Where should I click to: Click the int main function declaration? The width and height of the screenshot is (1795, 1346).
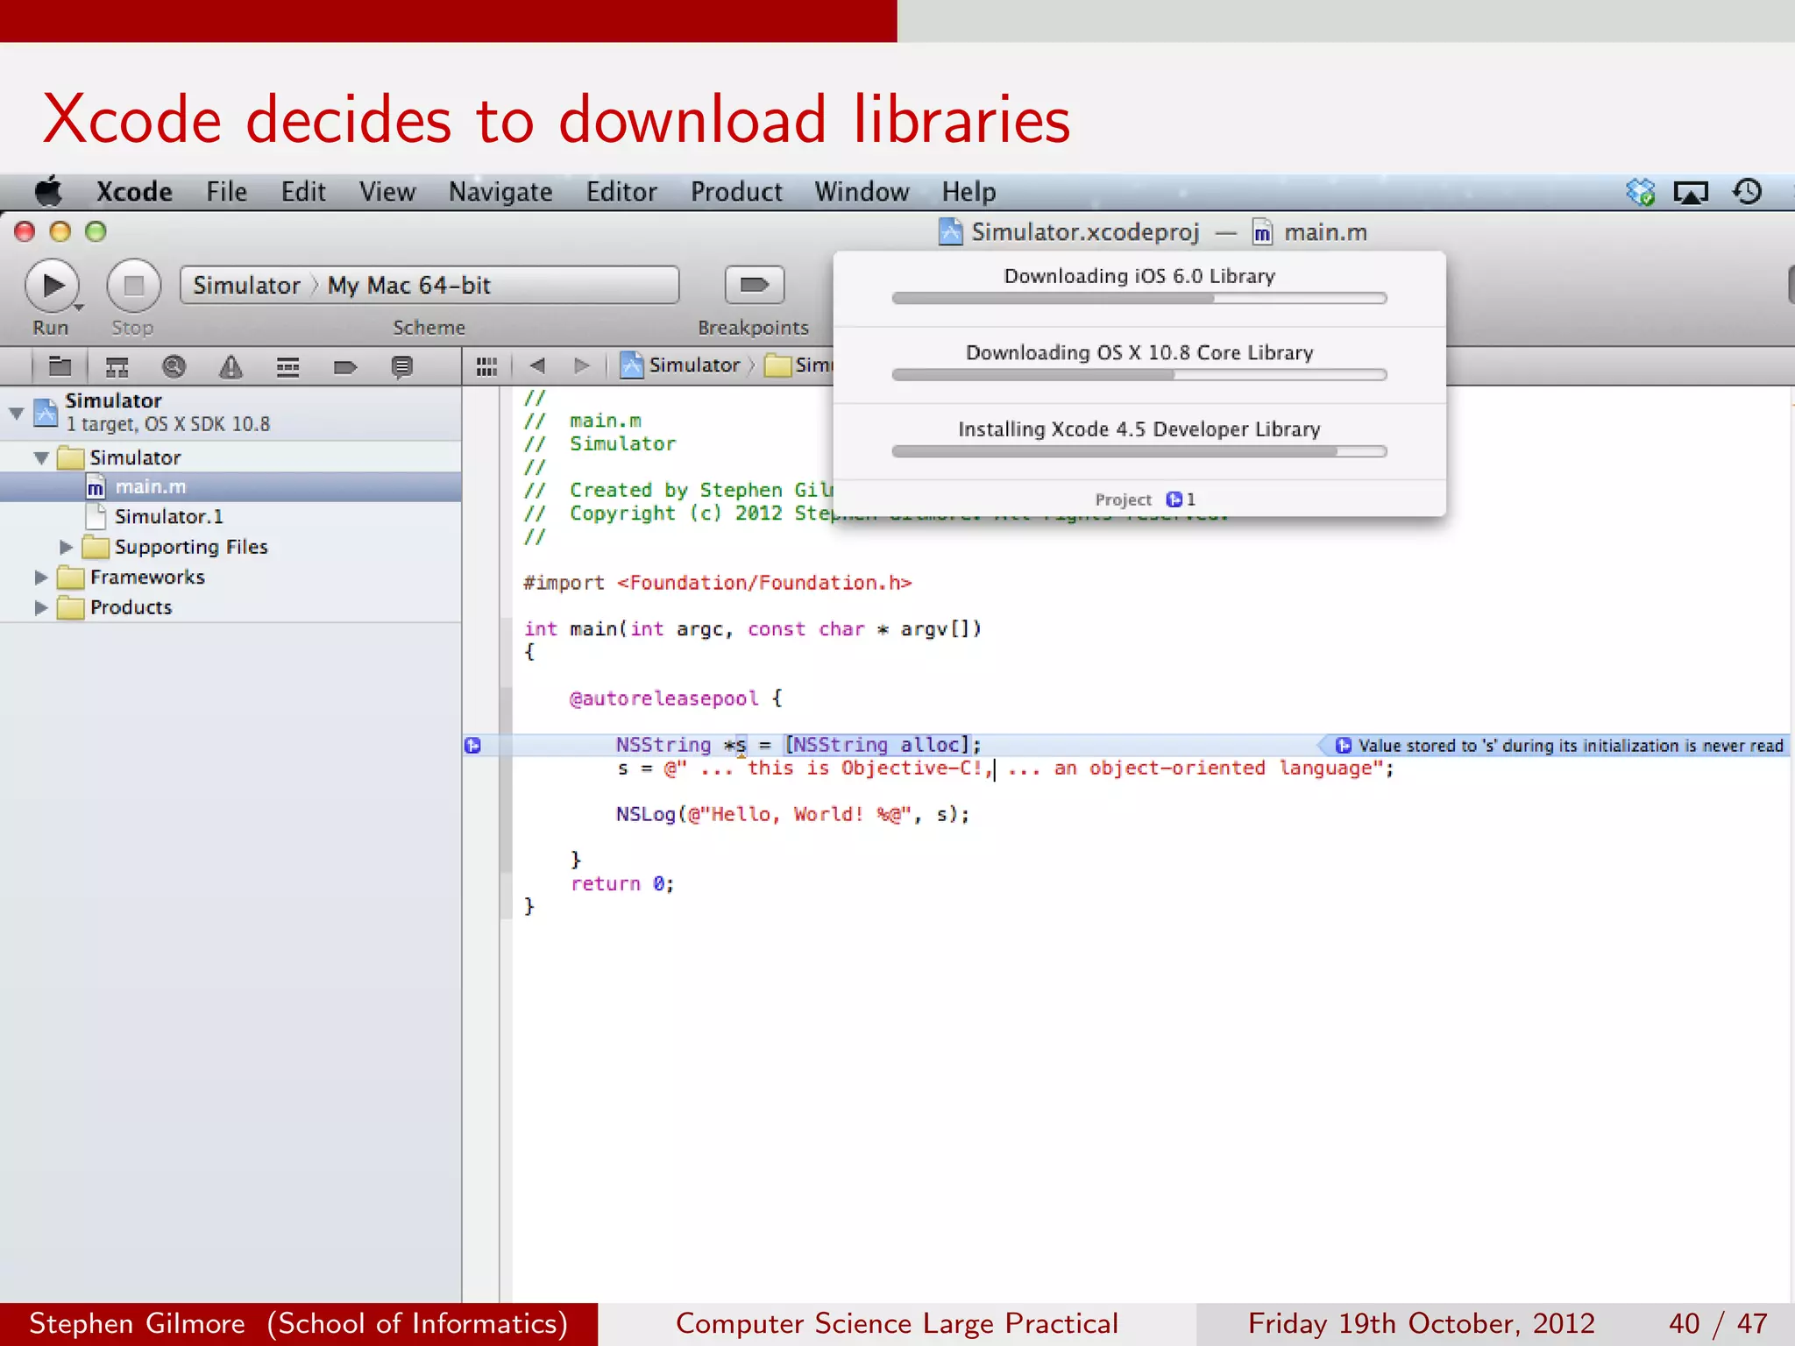click(x=753, y=629)
